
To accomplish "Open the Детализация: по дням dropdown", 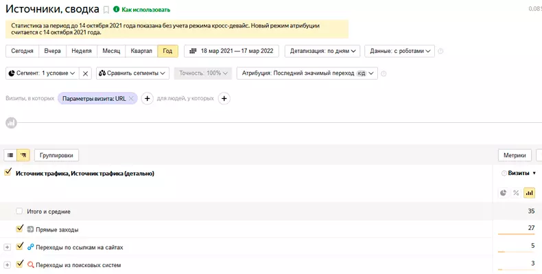I will [322, 51].
